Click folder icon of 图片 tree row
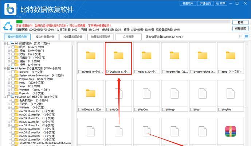Viewport: 251px width, 146px height. [x=17, y=47]
